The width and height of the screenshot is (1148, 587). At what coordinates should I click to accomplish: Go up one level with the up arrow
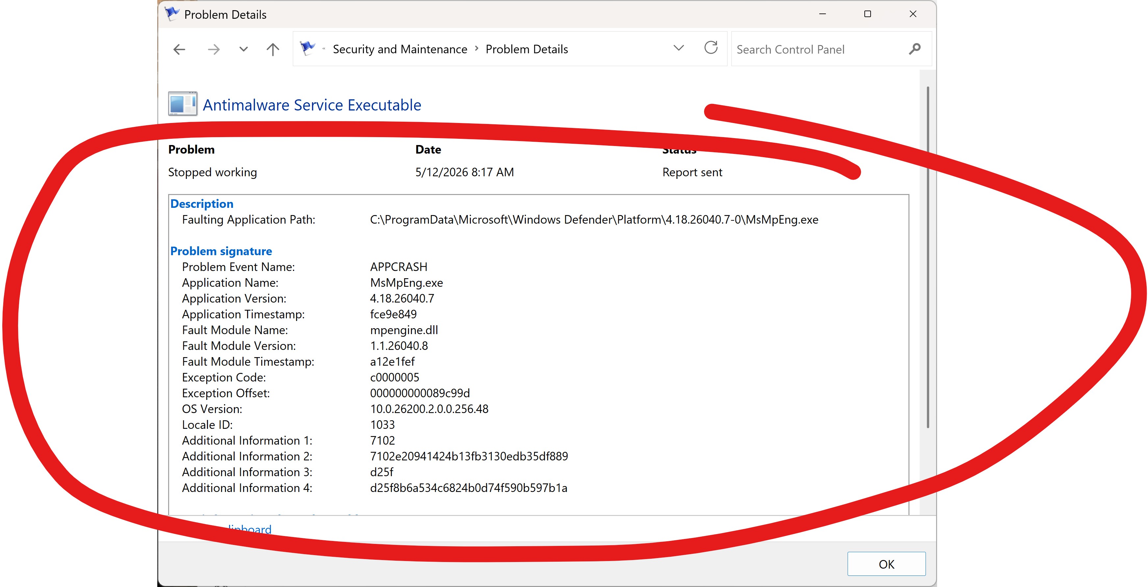(x=273, y=49)
